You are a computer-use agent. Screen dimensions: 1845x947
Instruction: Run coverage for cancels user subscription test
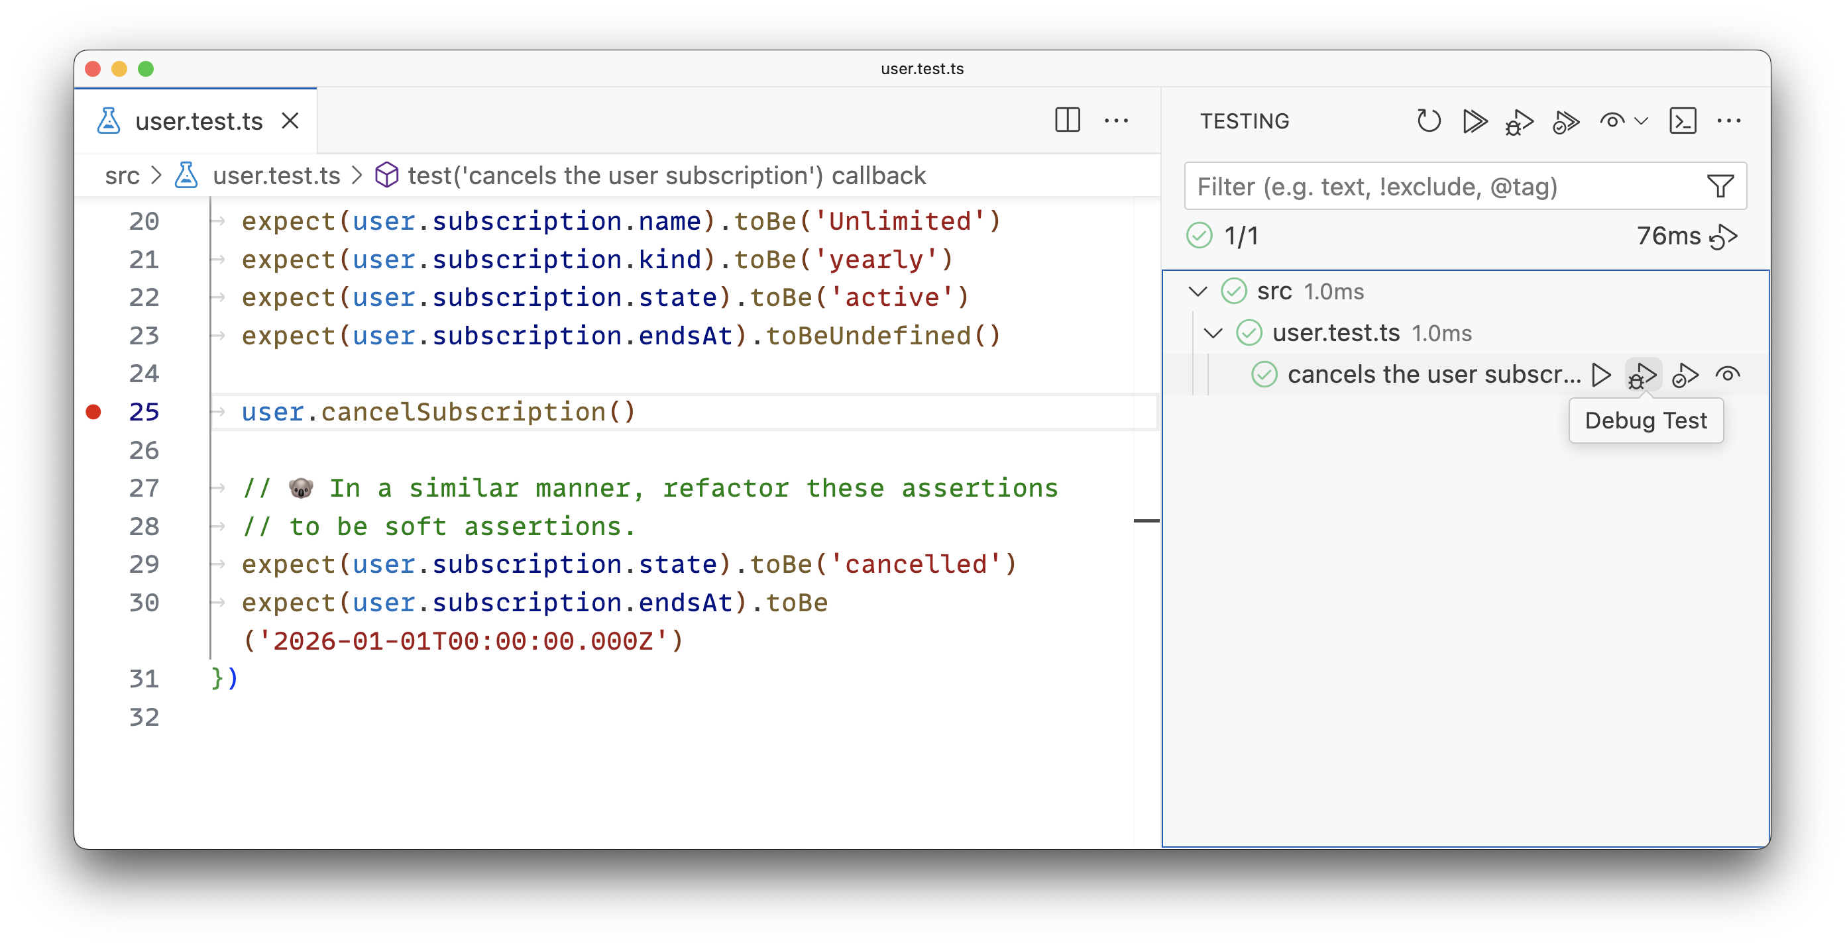pos(1685,374)
